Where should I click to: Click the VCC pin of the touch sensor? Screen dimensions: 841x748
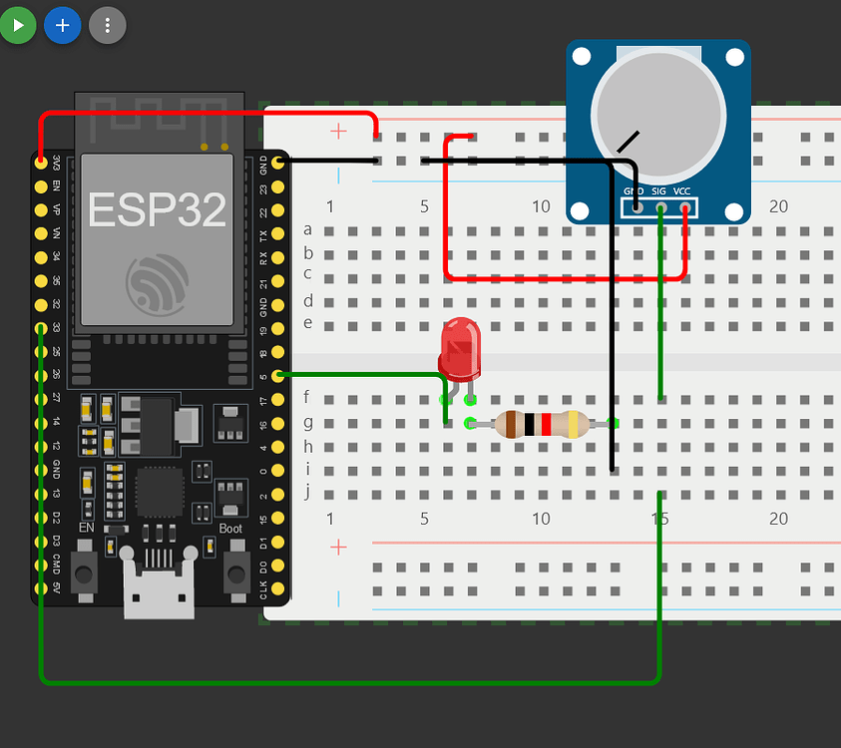[x=684, y=208]
